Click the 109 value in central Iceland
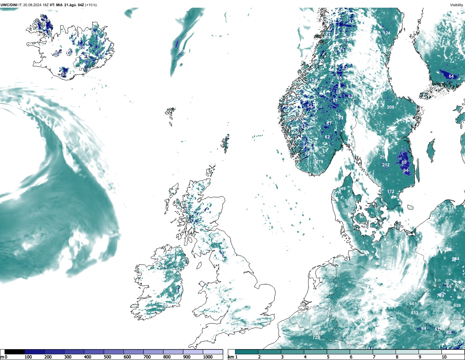The image size is (465, 360). 83,47
